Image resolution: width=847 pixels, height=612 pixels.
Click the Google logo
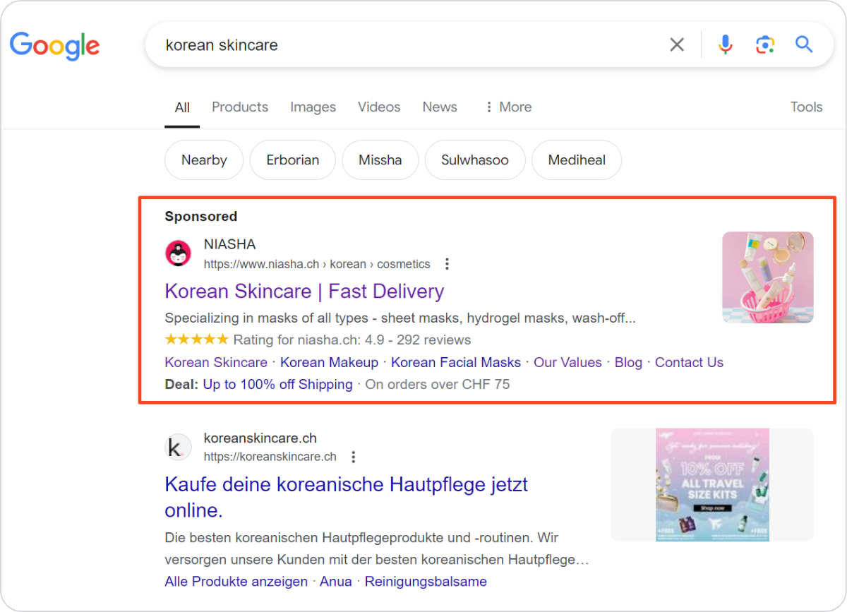[55, 45]
